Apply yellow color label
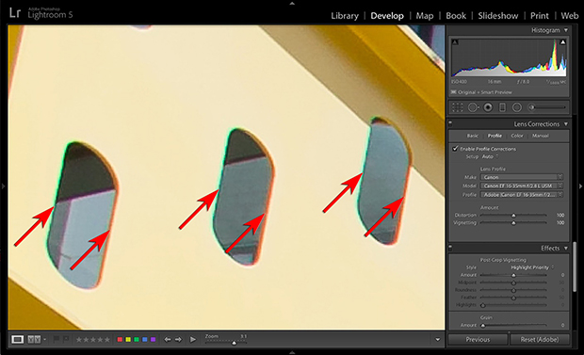Viewport: 584px width, 355px height. [128, 340]
